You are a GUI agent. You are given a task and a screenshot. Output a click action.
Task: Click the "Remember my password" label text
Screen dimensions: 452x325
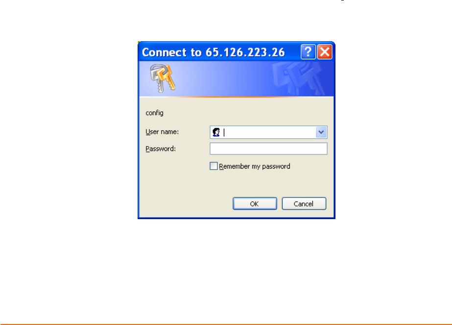tap(255, 167)
